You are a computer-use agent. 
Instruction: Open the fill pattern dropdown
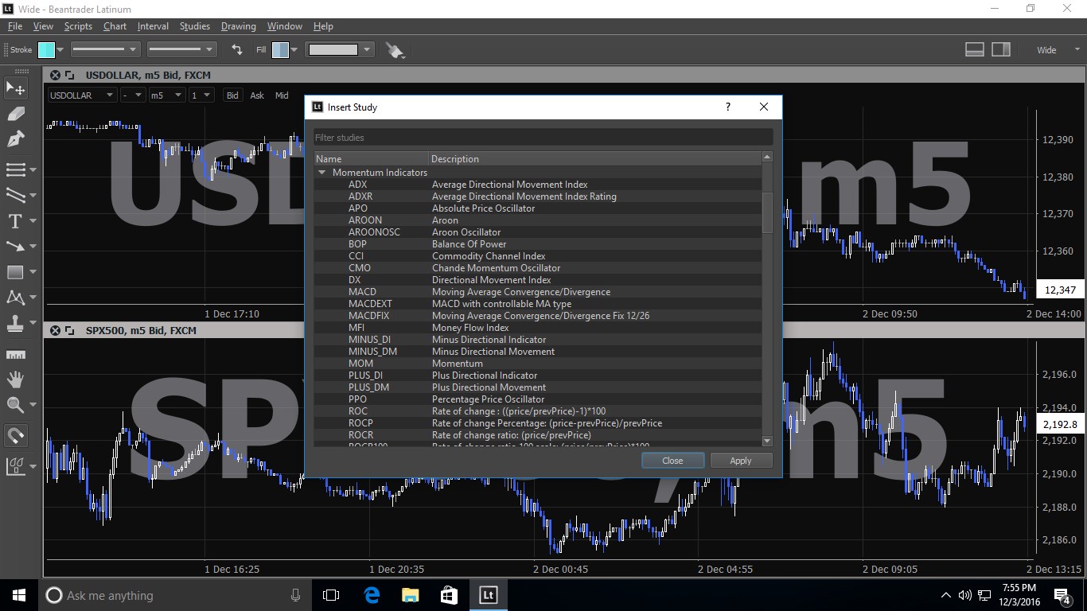pyautogui.click(x=339, y=49)
